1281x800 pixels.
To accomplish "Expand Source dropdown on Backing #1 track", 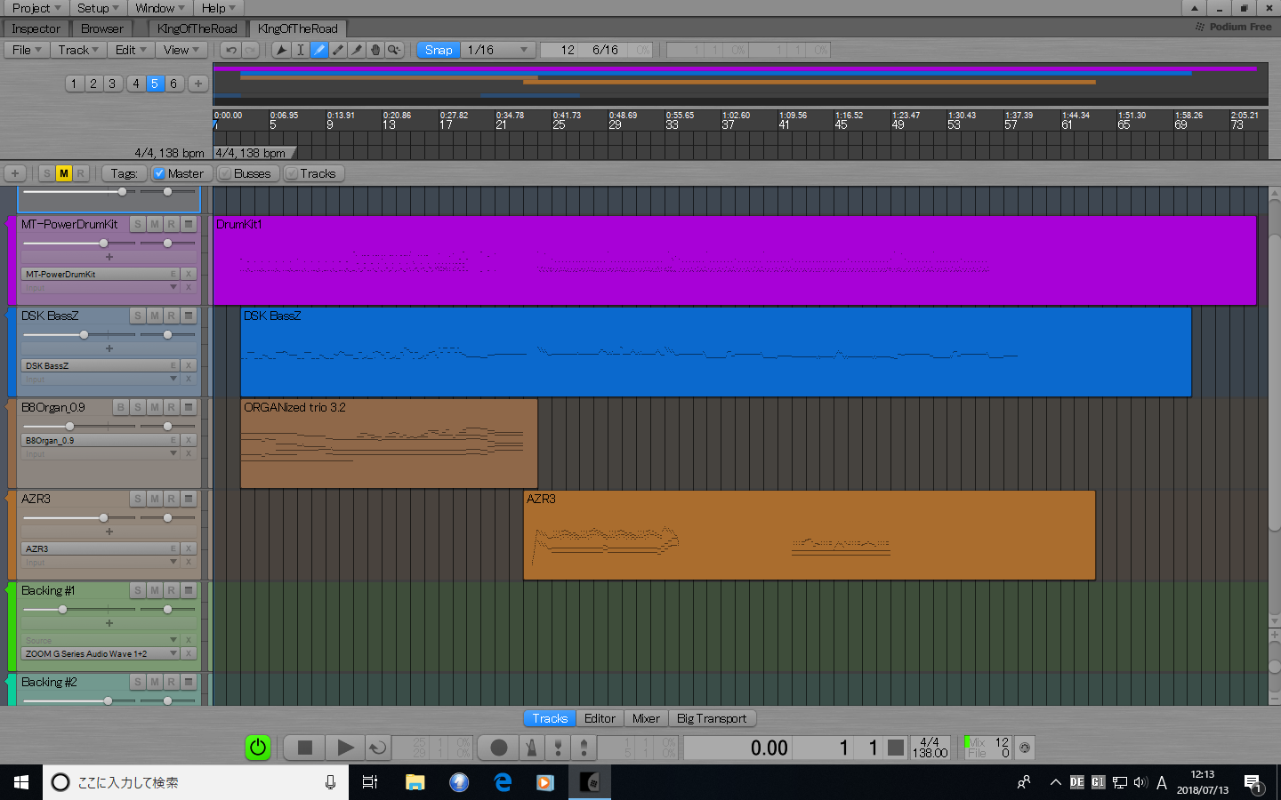I will (173, 640).
